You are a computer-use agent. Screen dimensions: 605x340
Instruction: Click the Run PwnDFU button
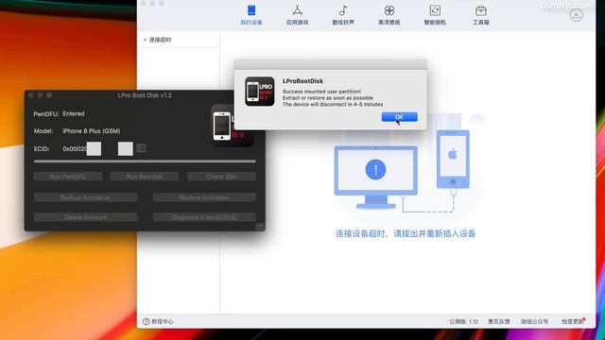click(68, 177)
